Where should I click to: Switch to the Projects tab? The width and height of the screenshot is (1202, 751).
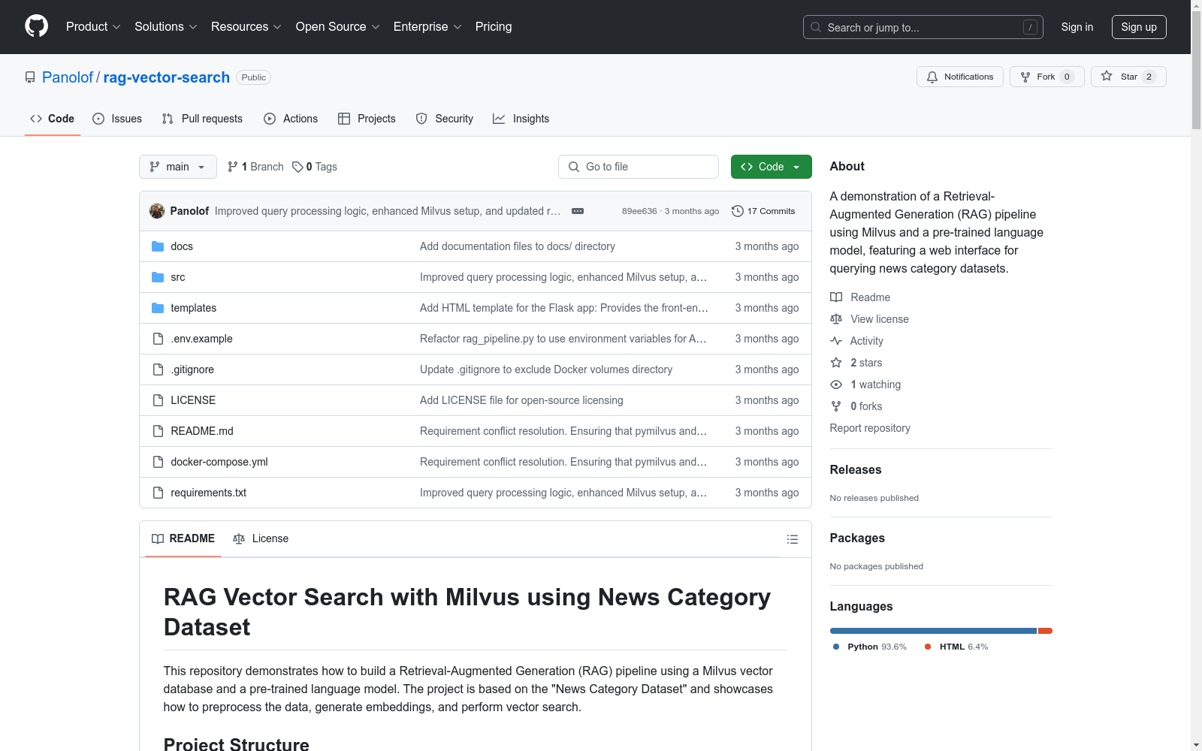367,119
